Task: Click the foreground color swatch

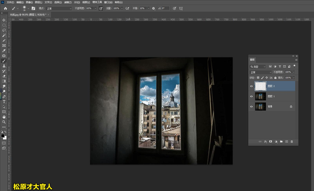Action: tap(2, 136)
